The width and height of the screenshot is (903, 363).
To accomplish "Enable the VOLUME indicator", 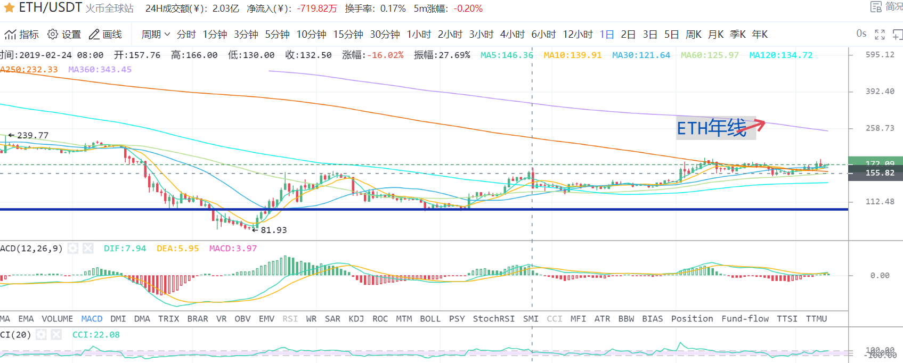I will click(x=57, y=319).
